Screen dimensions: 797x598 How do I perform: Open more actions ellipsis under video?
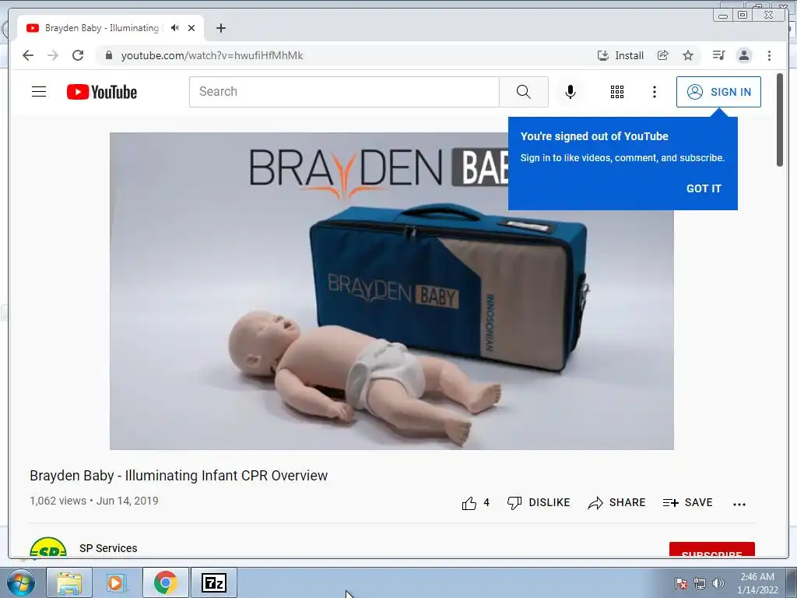(x=739, y=504)
